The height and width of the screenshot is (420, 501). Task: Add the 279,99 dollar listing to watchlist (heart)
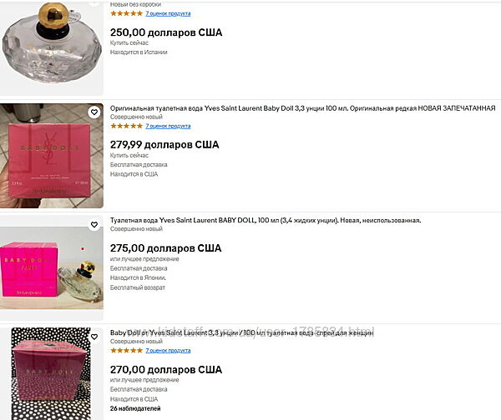[94, 112]
